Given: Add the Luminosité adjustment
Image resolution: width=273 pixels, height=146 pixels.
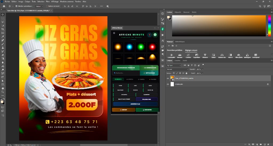Looking at the screenshot, I should point(171,56).
